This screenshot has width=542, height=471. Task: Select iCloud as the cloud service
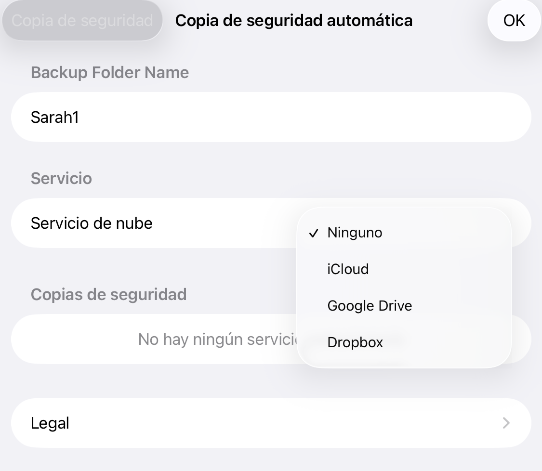click(x=348, y=269)
